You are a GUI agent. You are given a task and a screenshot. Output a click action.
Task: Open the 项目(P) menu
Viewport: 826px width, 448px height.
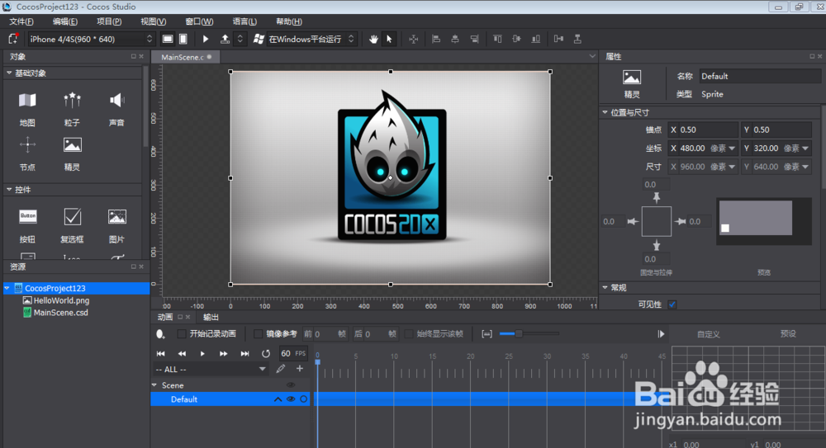coord(109,21)
